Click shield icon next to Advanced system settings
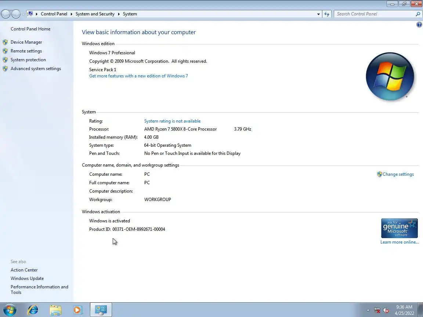 click(5, 69)
